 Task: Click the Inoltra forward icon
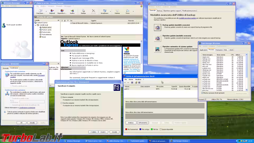[x=72, y=11]
